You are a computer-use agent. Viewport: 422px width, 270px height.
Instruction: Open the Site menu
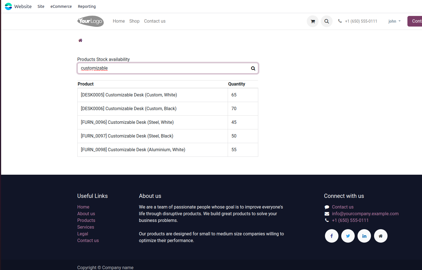pos(41,6)
